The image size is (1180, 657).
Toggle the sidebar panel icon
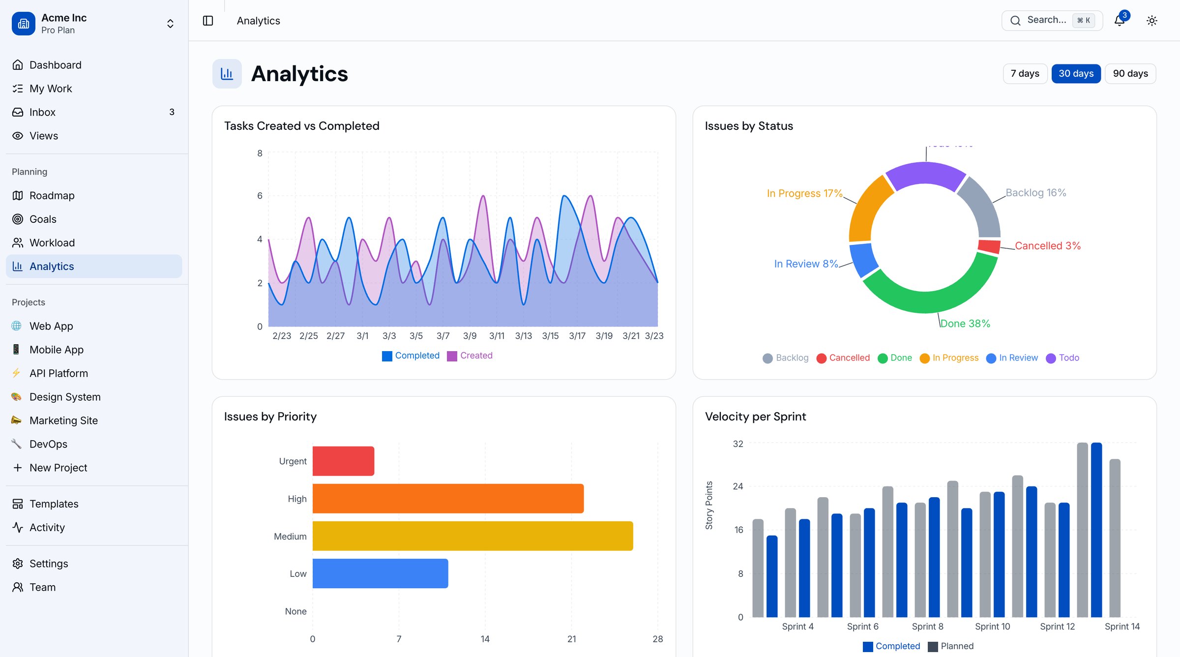click(208, 21)
